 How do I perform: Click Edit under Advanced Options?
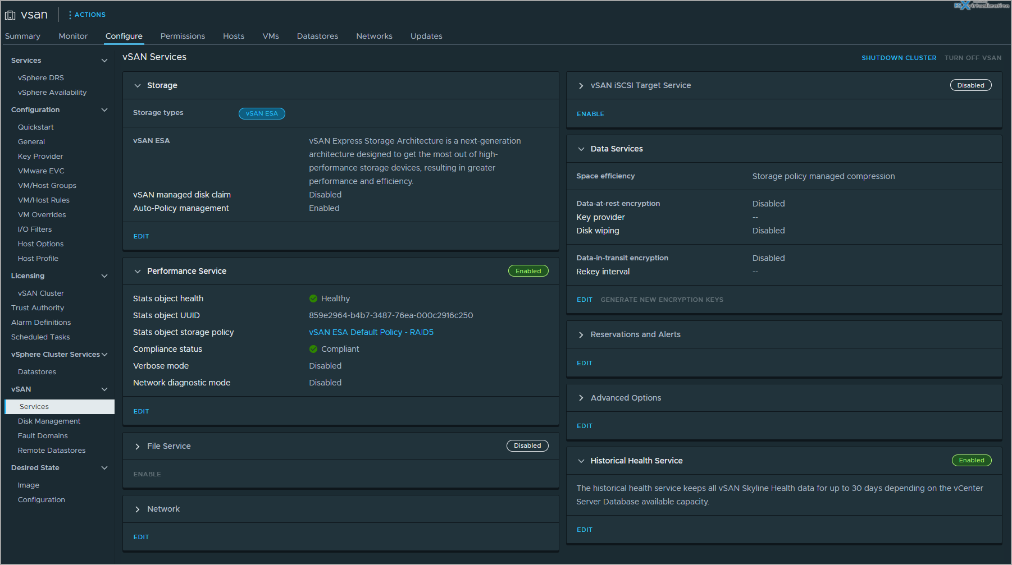coord(585,426)
